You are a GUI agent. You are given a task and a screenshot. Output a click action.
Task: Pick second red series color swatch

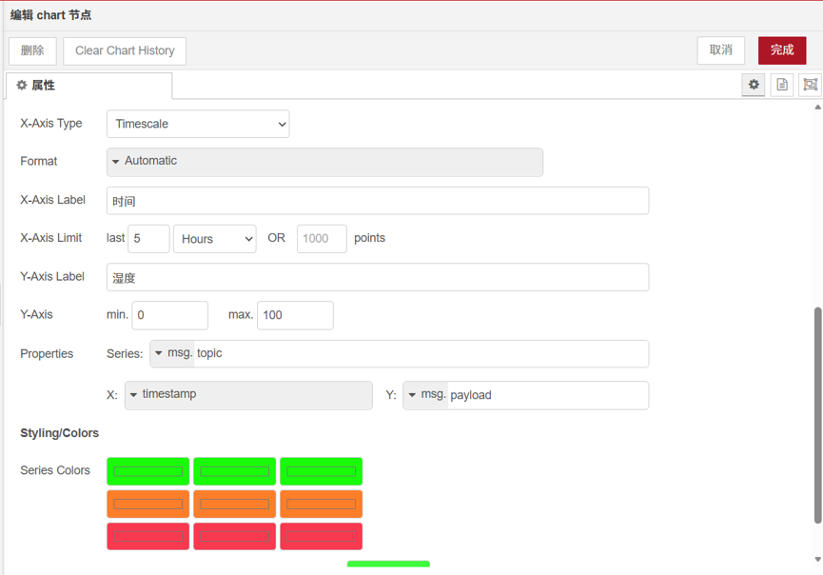pyautogui.click(x=235, y=537)
